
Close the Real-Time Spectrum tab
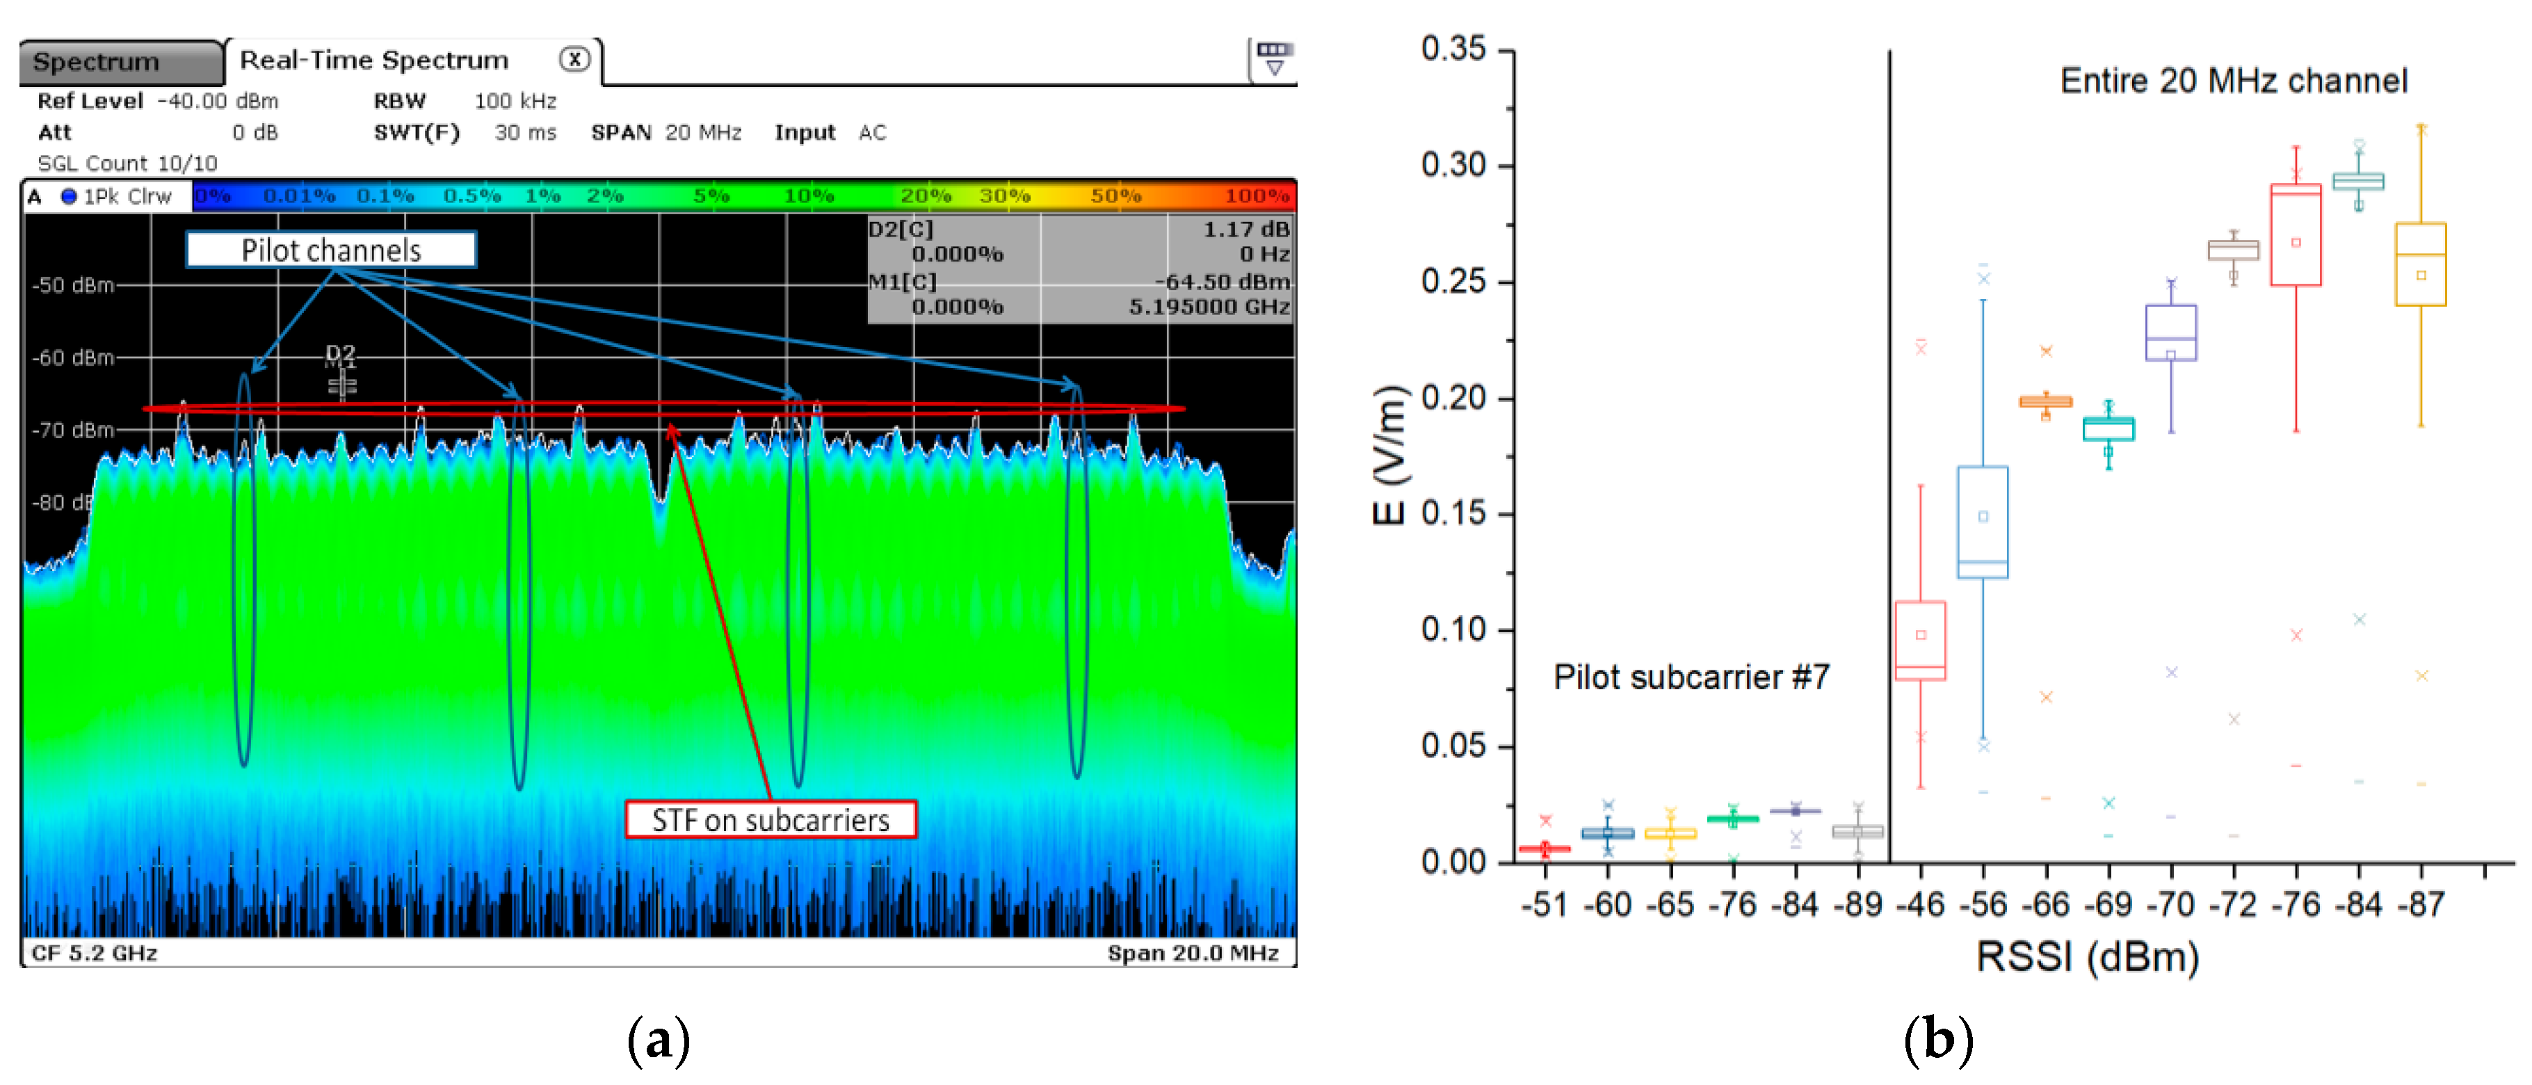575,59
